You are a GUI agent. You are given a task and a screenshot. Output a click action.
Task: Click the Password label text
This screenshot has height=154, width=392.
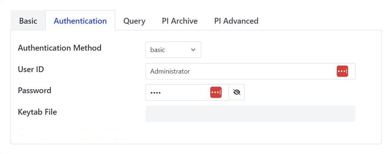[x=34, y=90]
